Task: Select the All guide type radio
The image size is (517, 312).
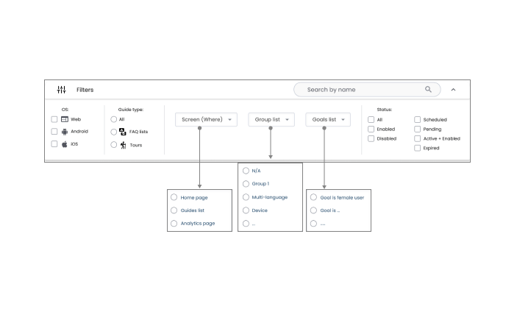Action: 113,119
